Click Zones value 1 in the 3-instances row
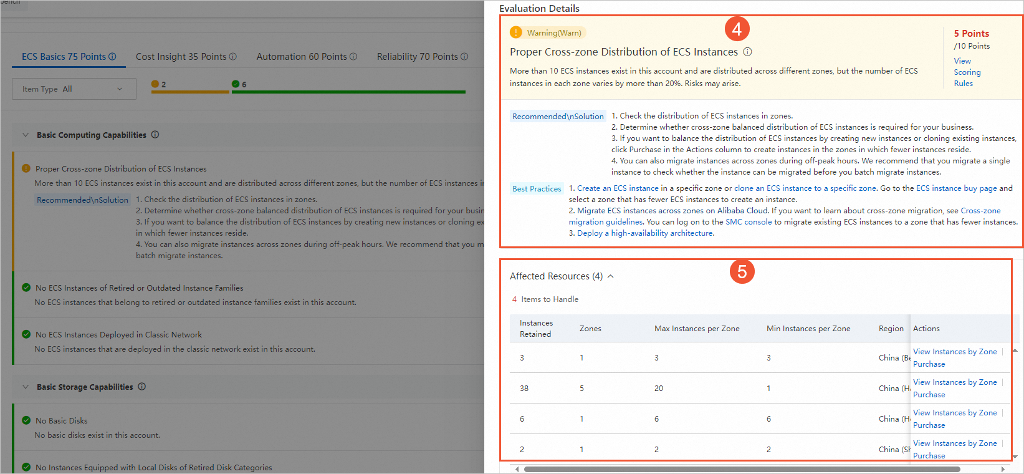Image resolution: width=1024 pixels, height=474 pixels. pyautogui.click(x=581, y=358)
